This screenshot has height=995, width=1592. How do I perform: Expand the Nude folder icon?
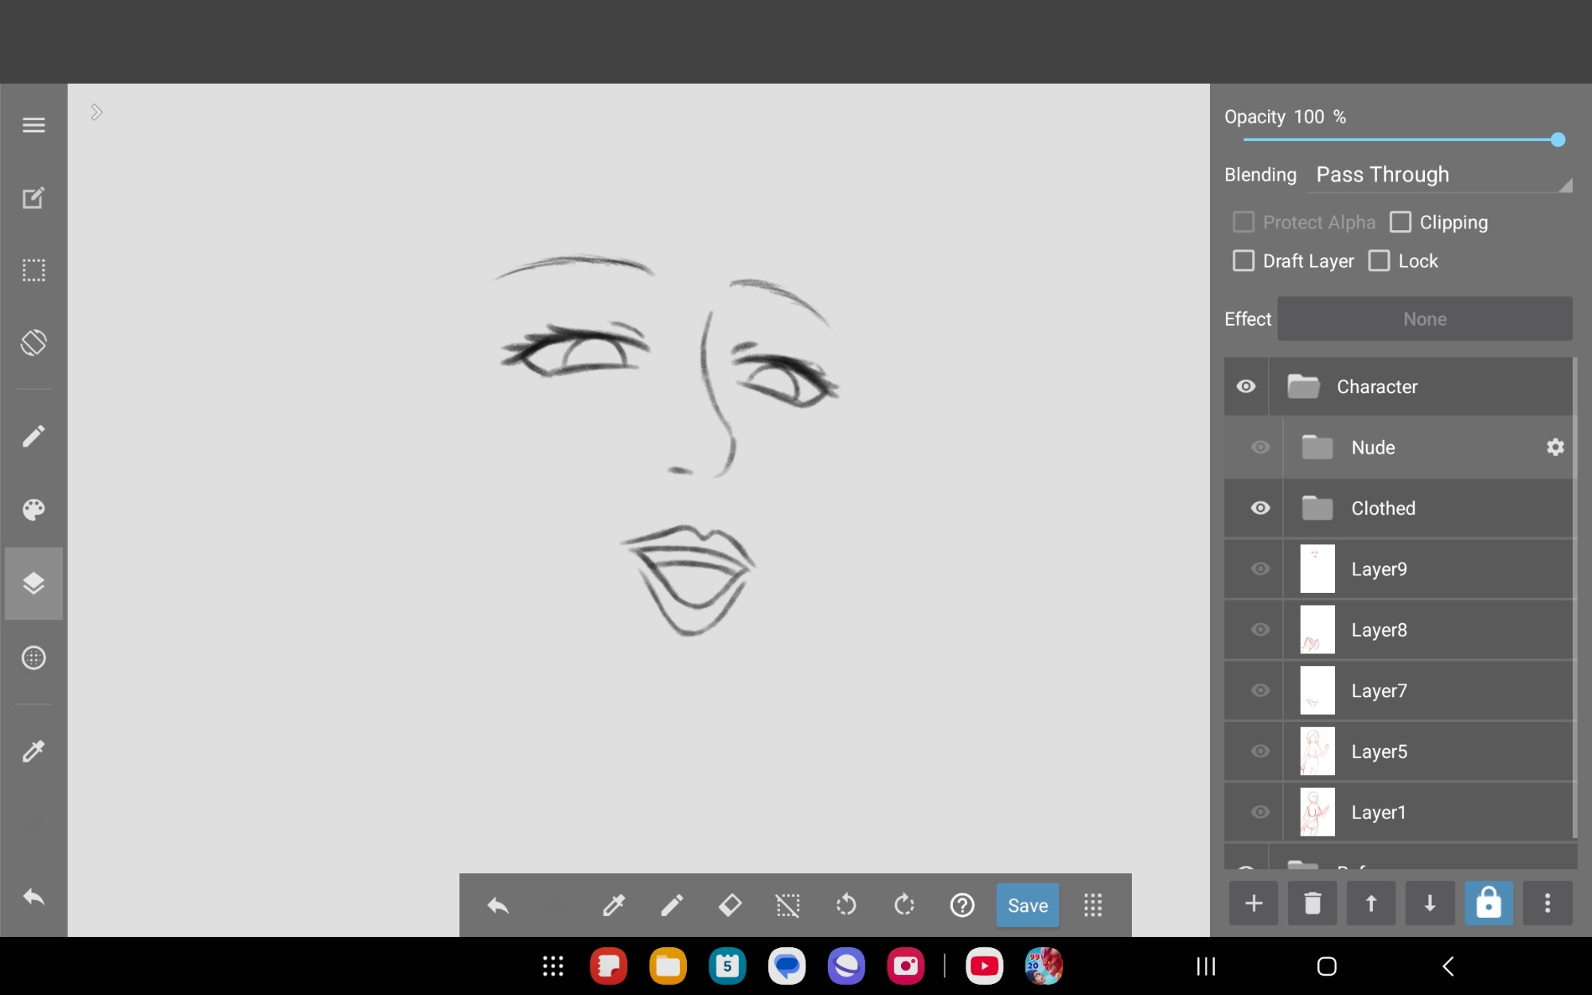pyautogui.click(x=1317, y=447)
